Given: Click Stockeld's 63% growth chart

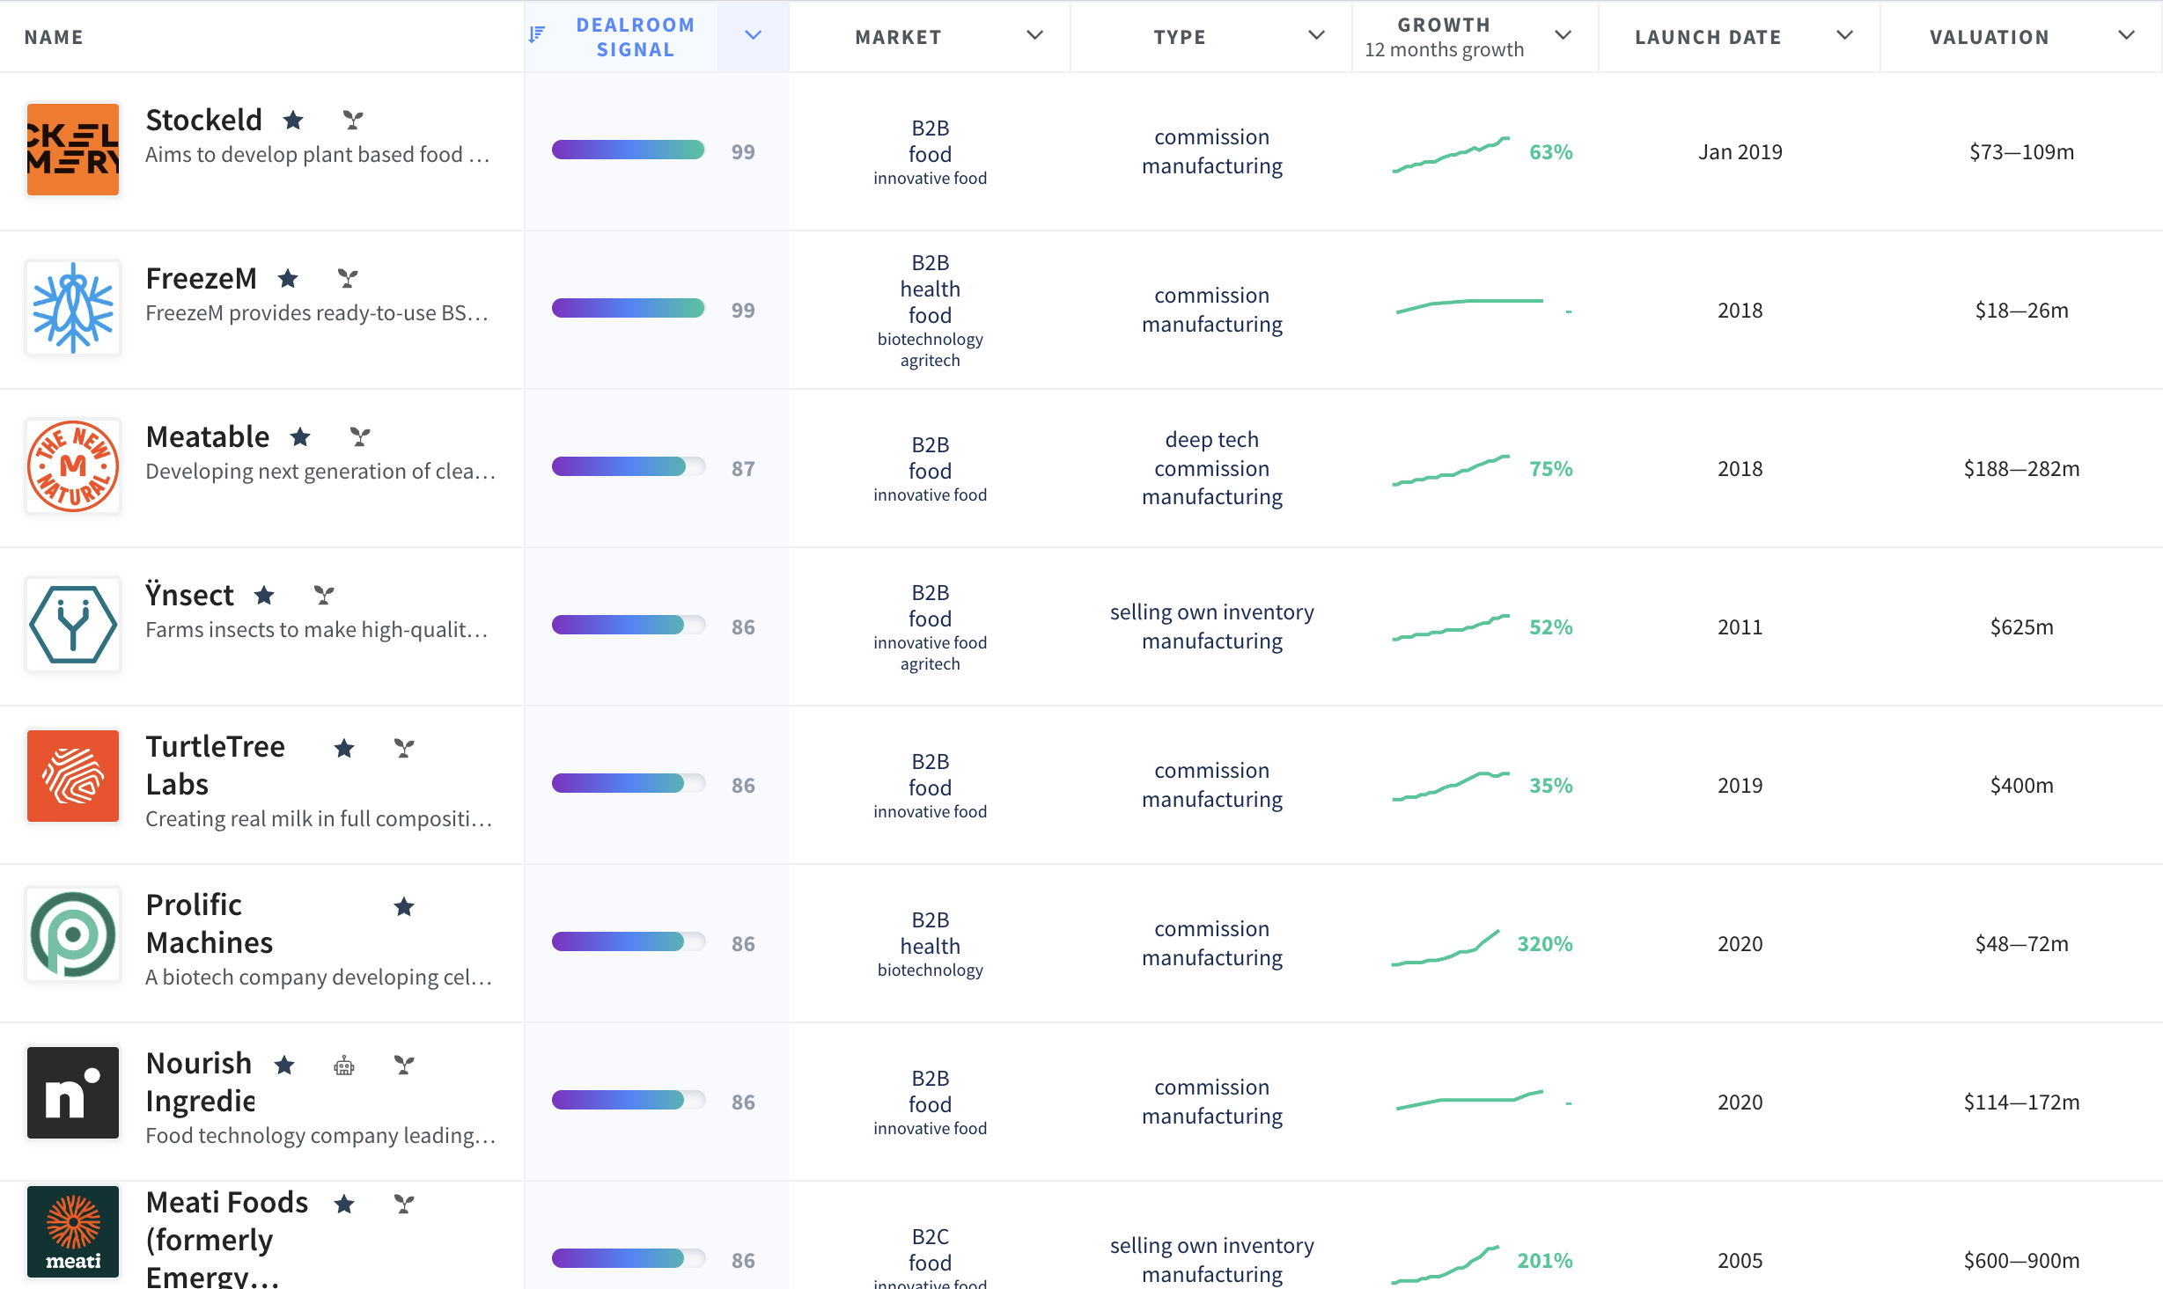Looking at the screenshot, I should (1451, 154).
